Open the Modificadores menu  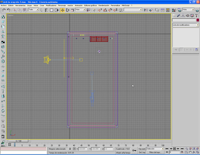point(51,5)
